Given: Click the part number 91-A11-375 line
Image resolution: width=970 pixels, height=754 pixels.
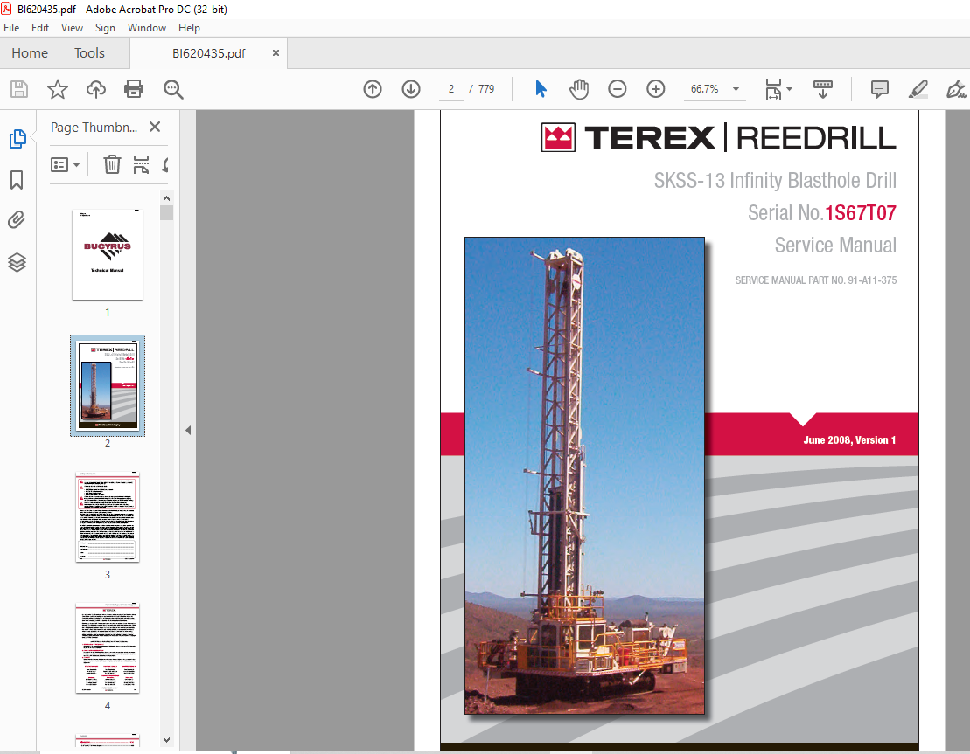Looking at the screenshot, I should [x=816, y=280].
